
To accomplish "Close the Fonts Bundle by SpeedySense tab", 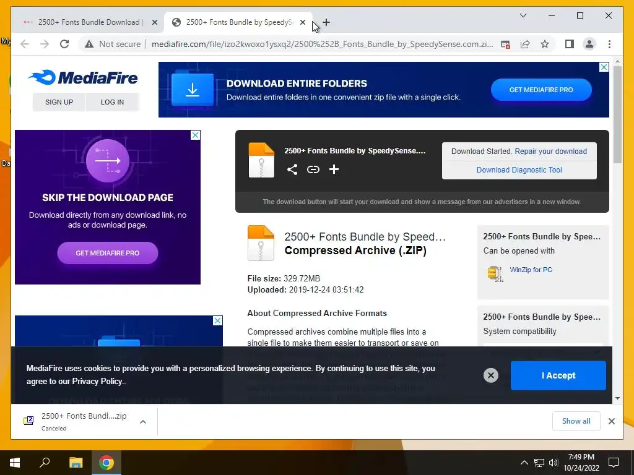I will pos(302,22).
